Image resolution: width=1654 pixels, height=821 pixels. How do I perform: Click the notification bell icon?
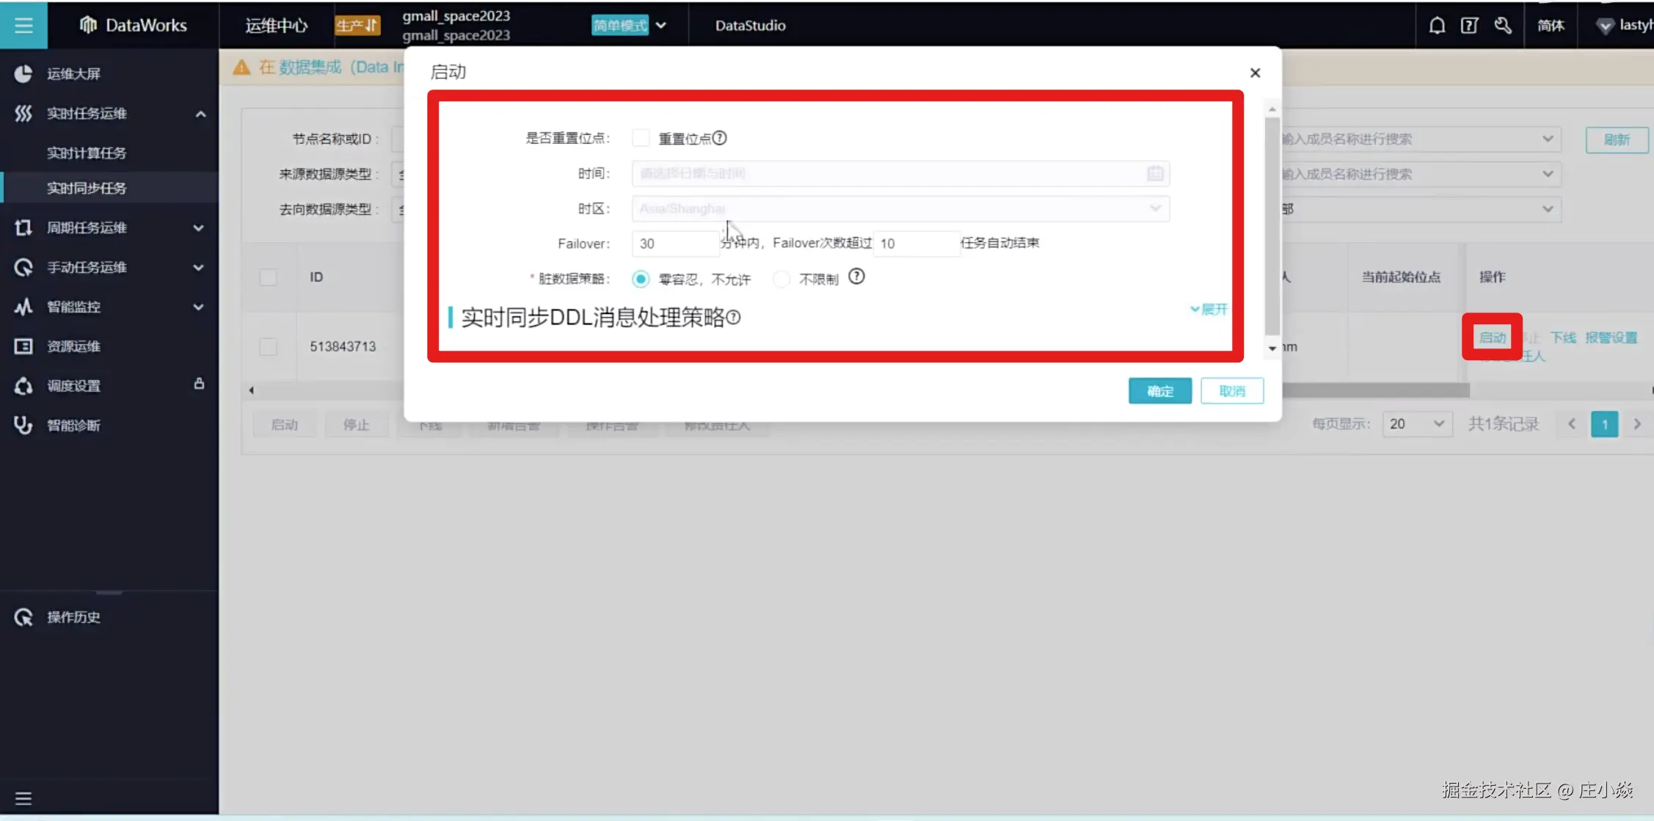click(1437, 26)
